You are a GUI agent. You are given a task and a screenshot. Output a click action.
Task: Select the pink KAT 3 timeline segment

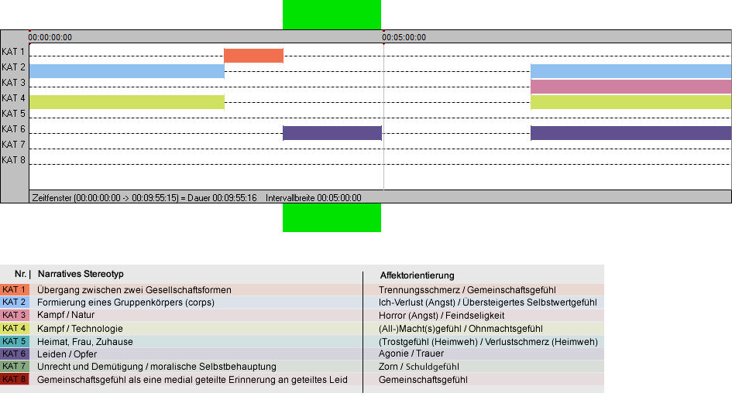pos(631,87)
